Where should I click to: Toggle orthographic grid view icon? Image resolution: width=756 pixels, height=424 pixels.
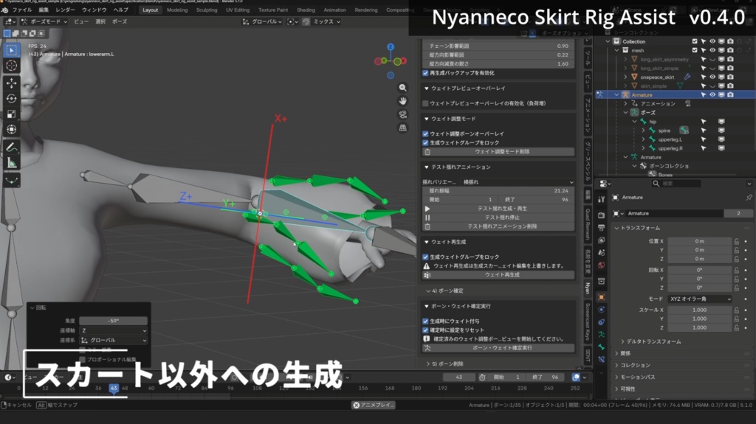(402, 128)
